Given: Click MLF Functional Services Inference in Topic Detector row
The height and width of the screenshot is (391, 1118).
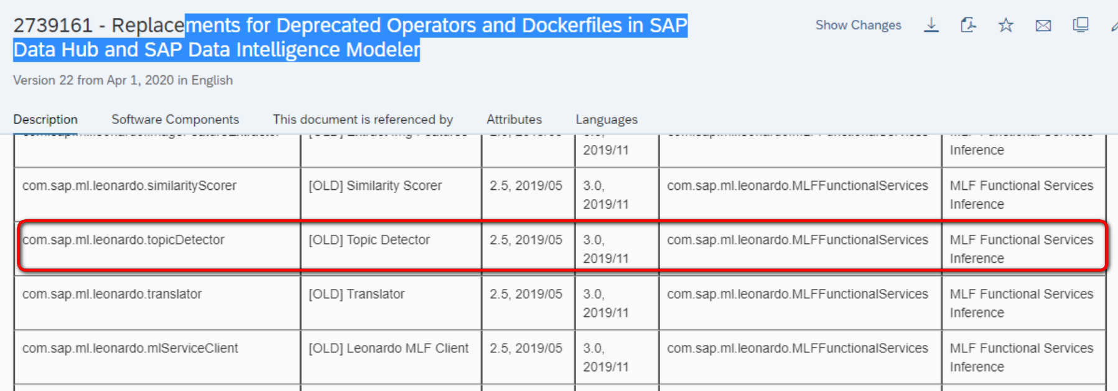Looking at the screenshot, I should click(x=1023, y=248).
